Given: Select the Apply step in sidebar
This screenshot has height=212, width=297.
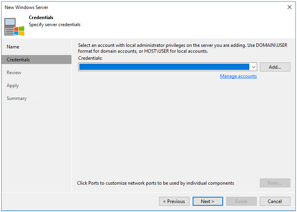Looking at the screenshot, I should tap(13, 86).
